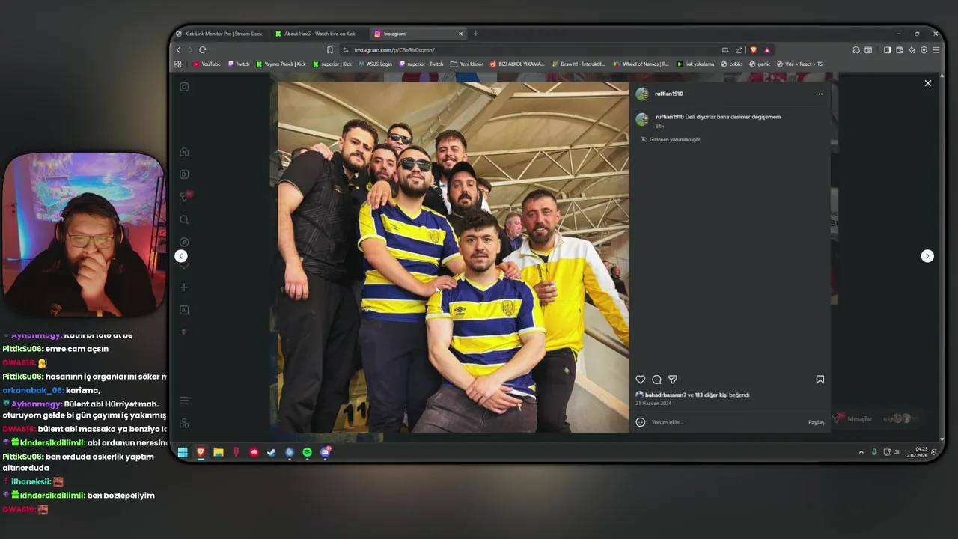Switch to the Kick Link Monitor Pro tab

coord(219,34)
